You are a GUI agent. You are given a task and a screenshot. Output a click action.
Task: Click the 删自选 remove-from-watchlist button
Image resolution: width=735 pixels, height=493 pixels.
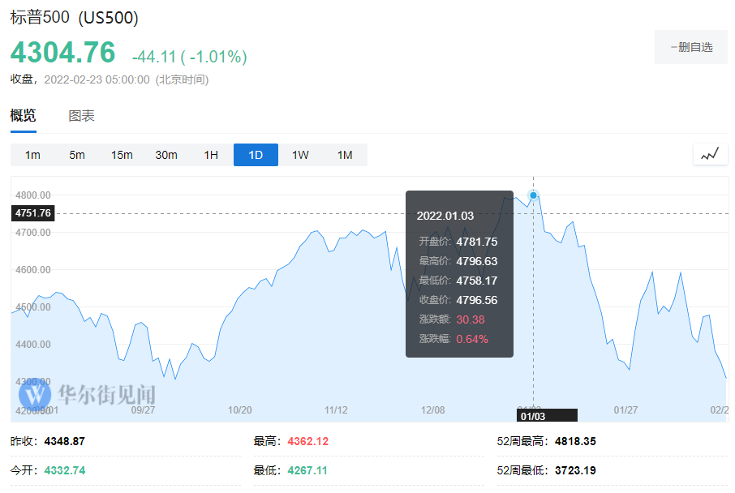tap(691, 47)
